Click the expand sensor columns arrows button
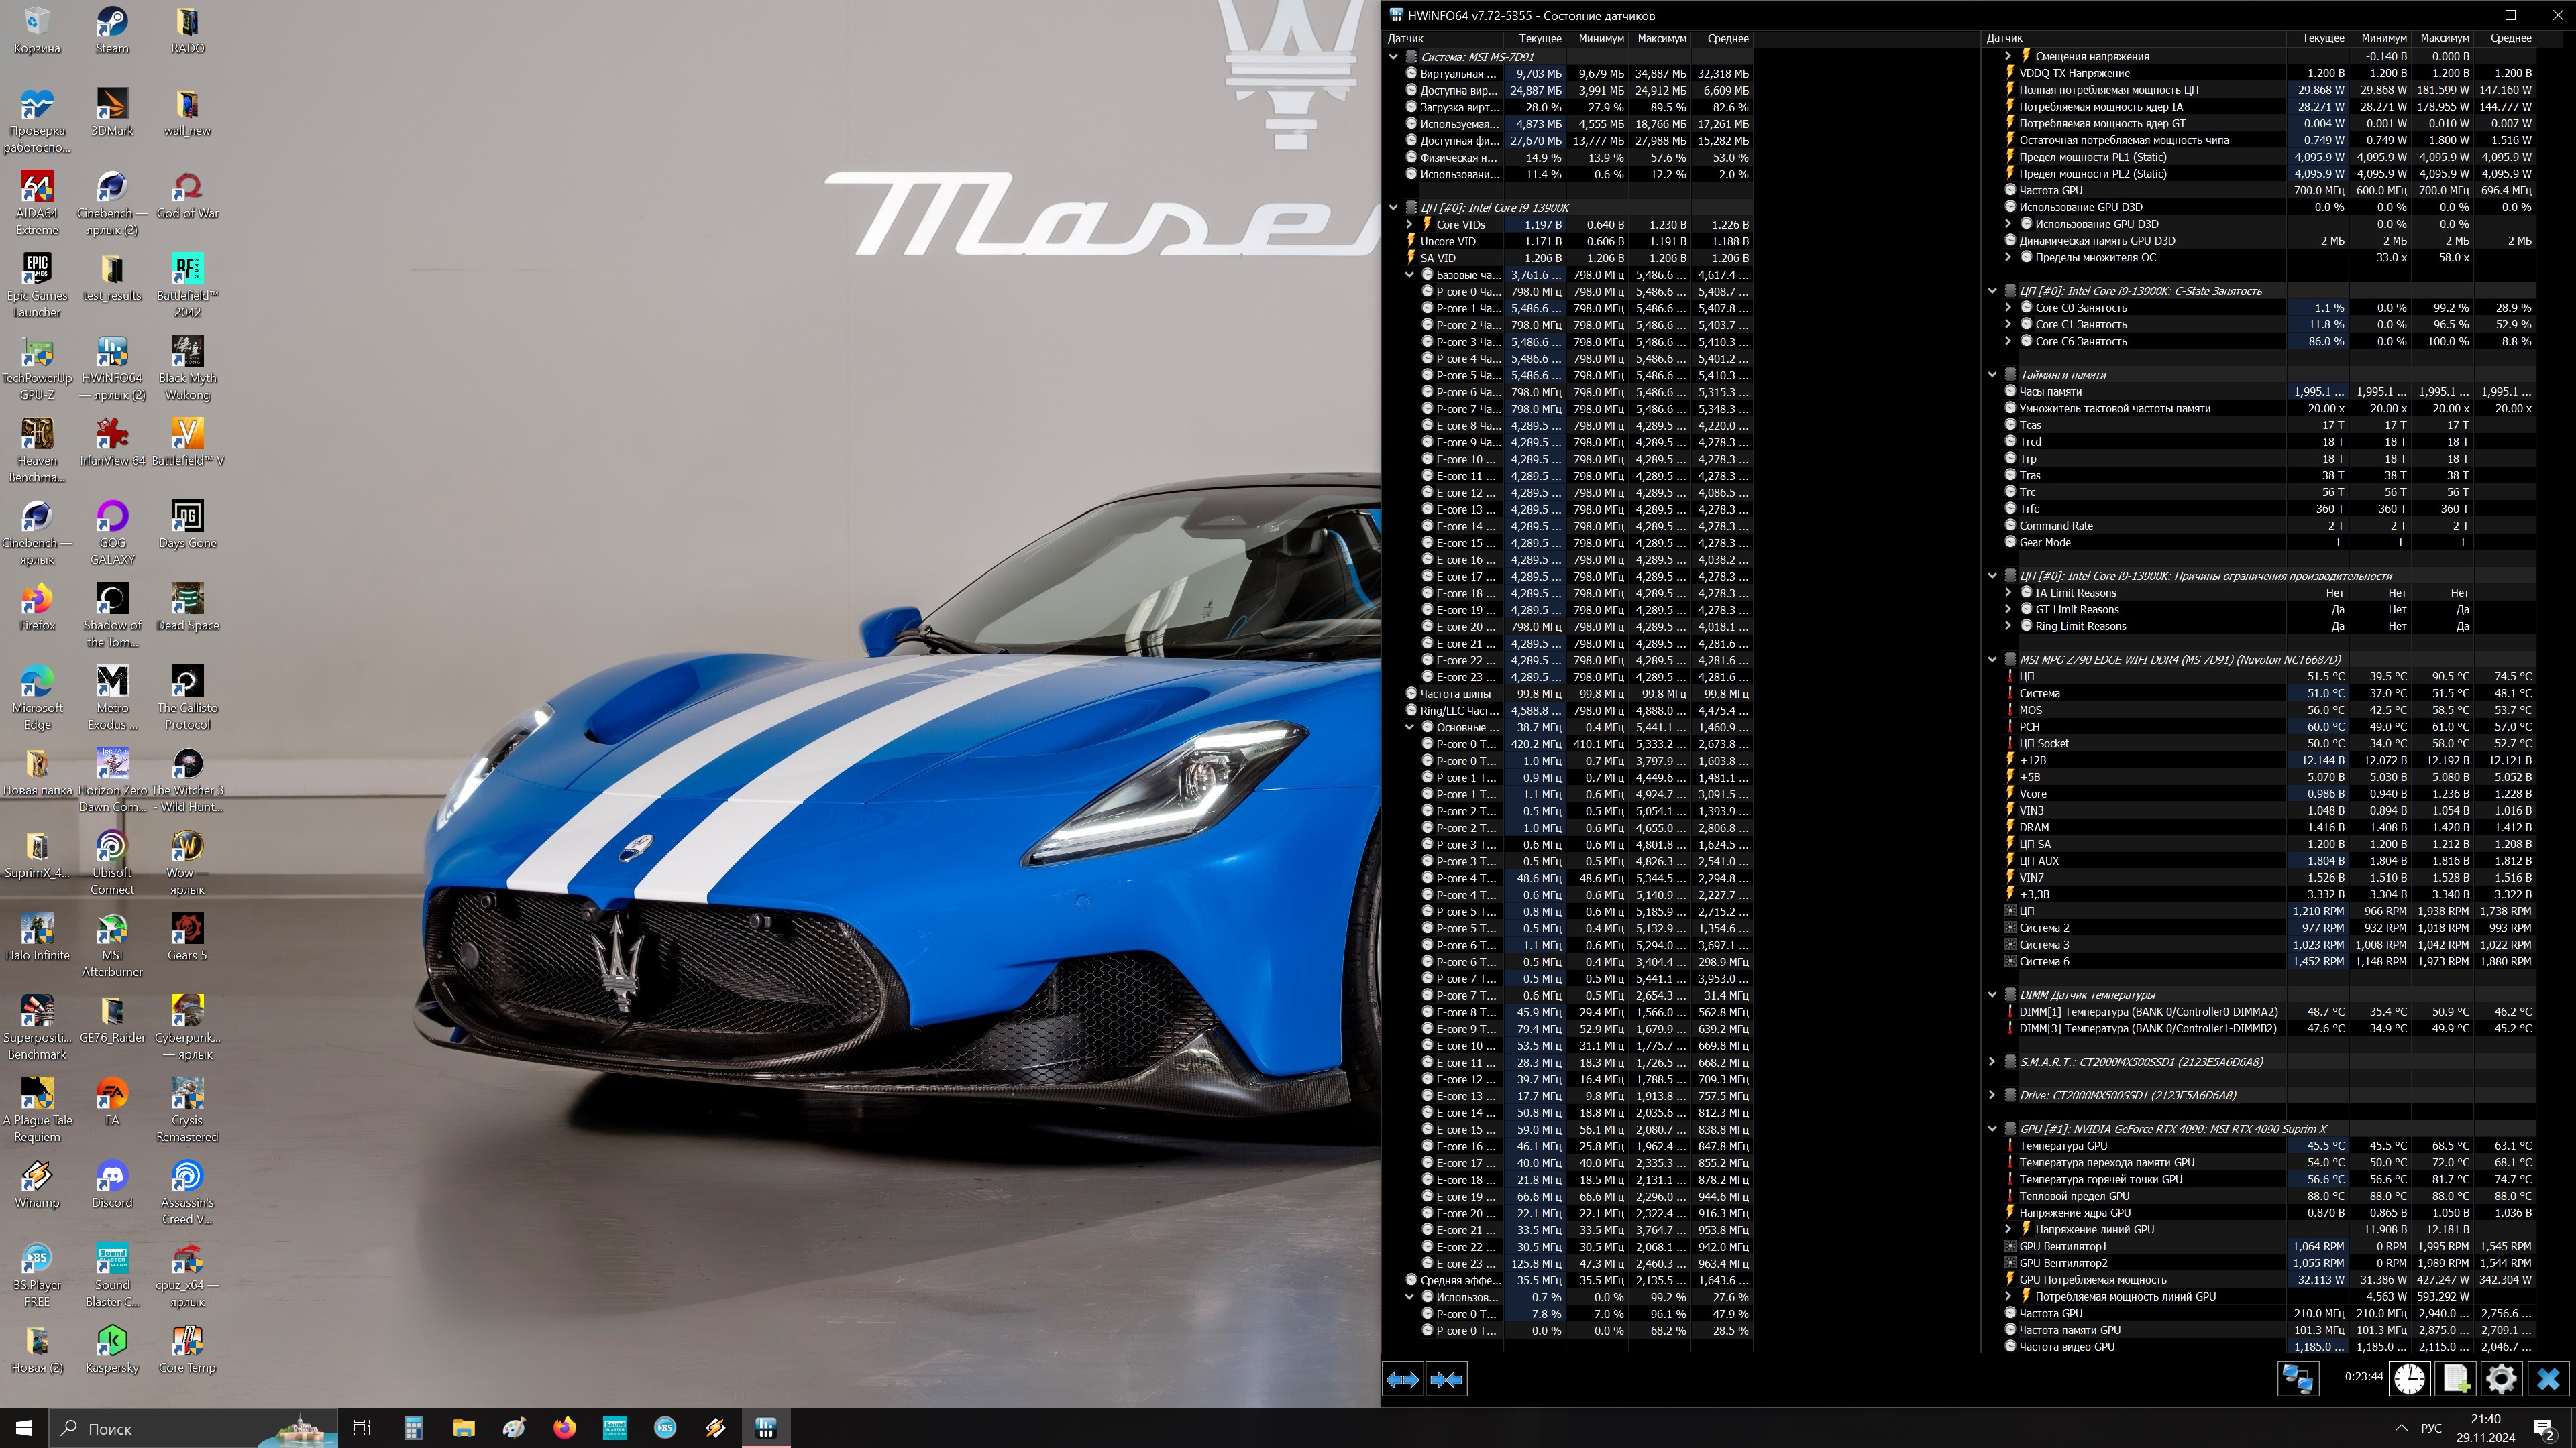This screenshot has width=2576, height=1448. coord(1402,1379)
